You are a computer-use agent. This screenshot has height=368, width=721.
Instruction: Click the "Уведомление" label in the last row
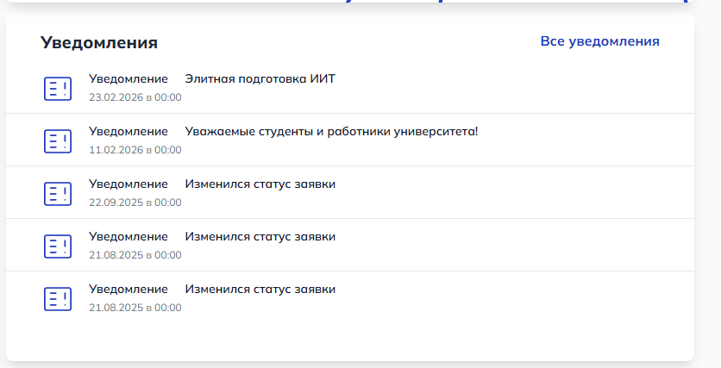129,290
